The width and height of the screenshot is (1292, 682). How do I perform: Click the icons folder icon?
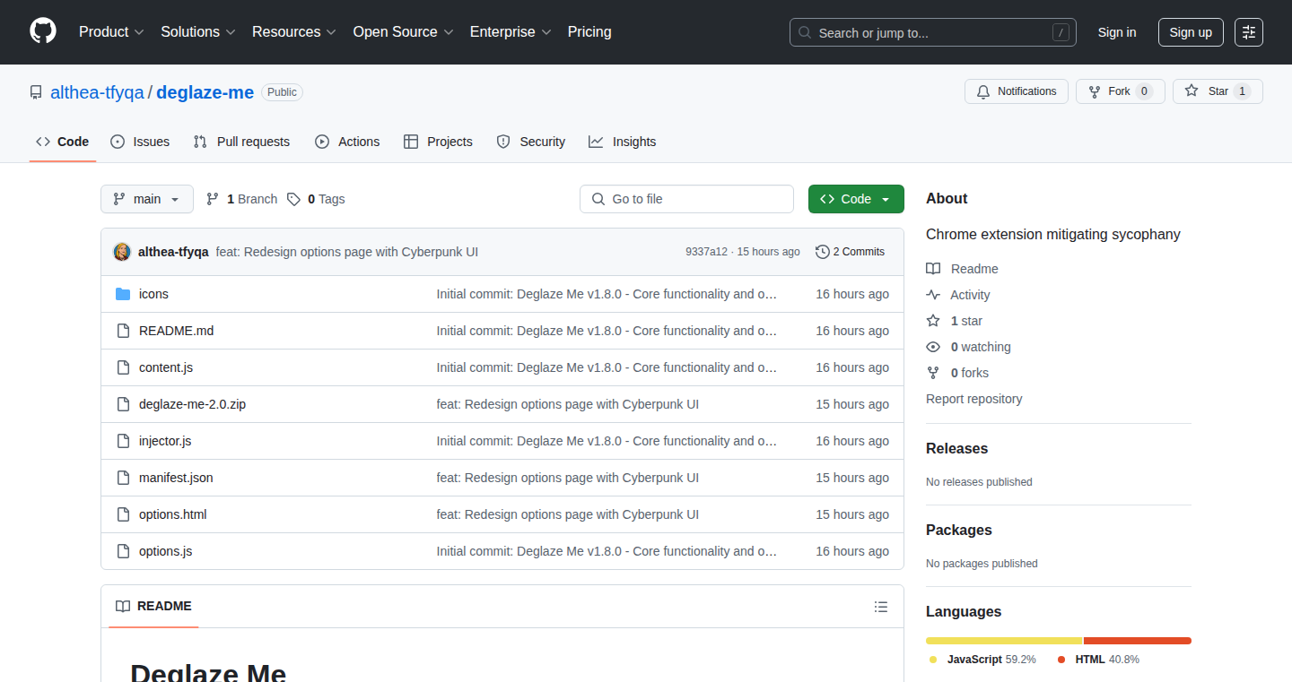123,294
